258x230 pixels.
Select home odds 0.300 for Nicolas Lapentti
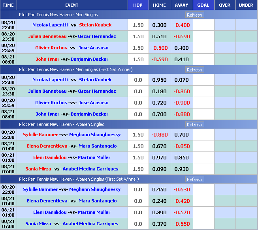click(159, 25)
